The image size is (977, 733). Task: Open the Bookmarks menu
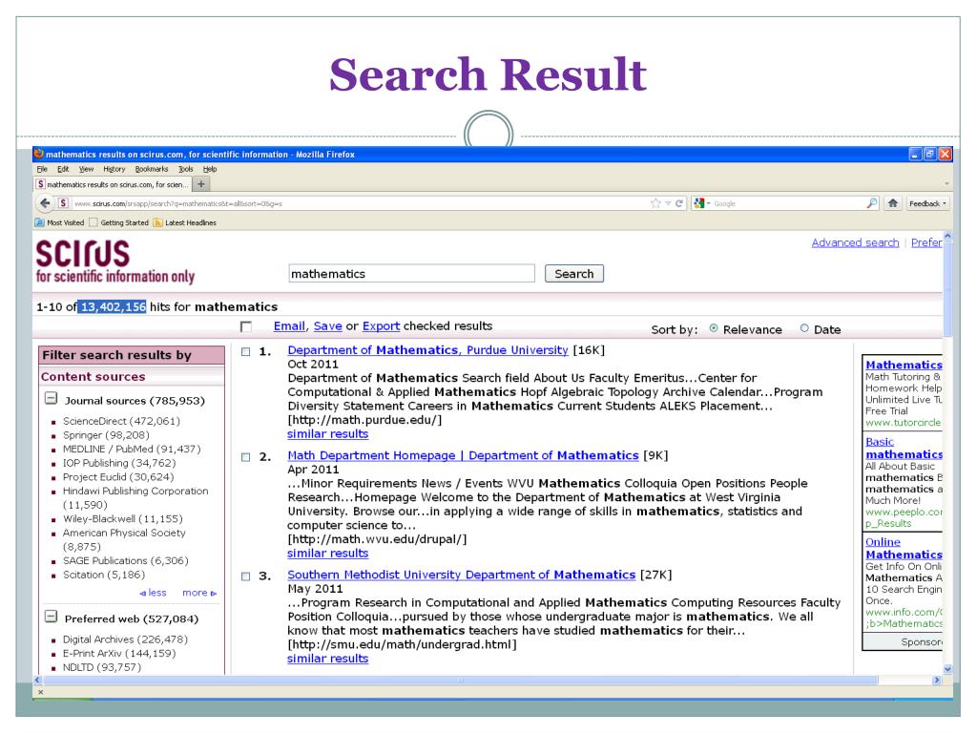pyautogui.click(x=152, y=169)
